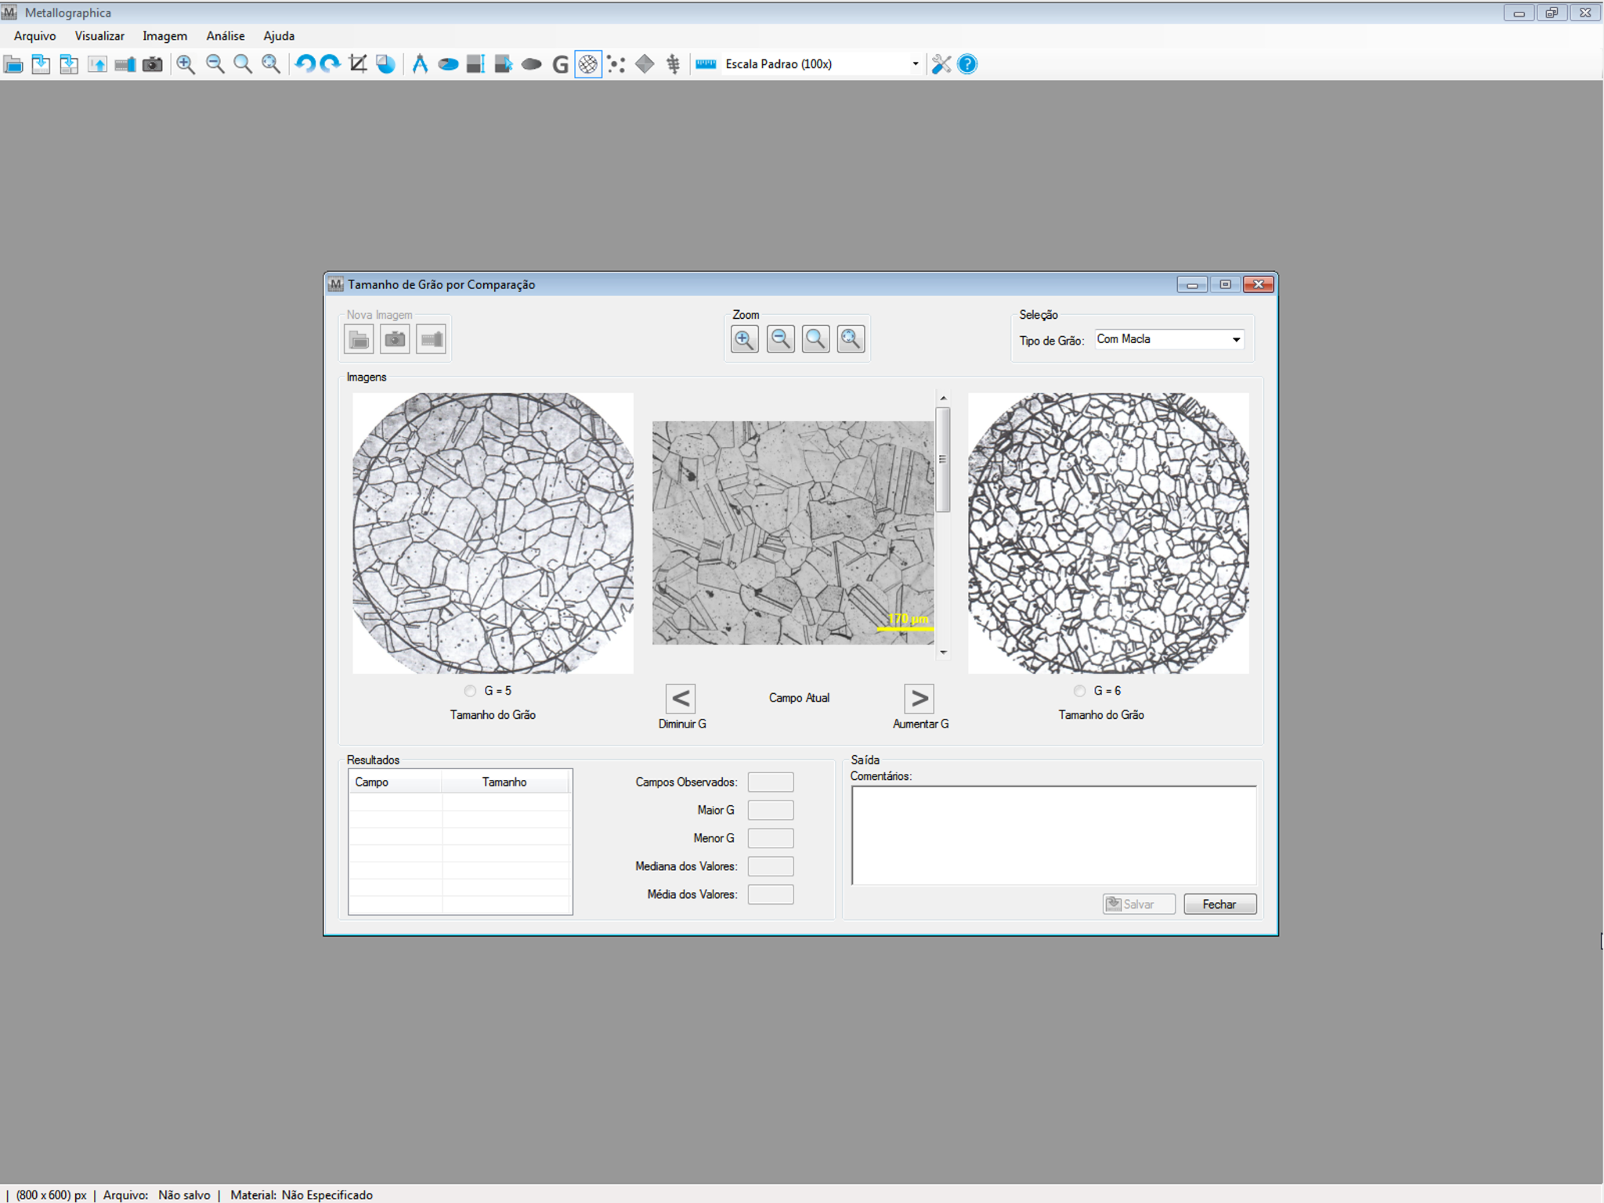1604x1203 pixels.
Task: Open the Imagem menu
Action: 164,36
